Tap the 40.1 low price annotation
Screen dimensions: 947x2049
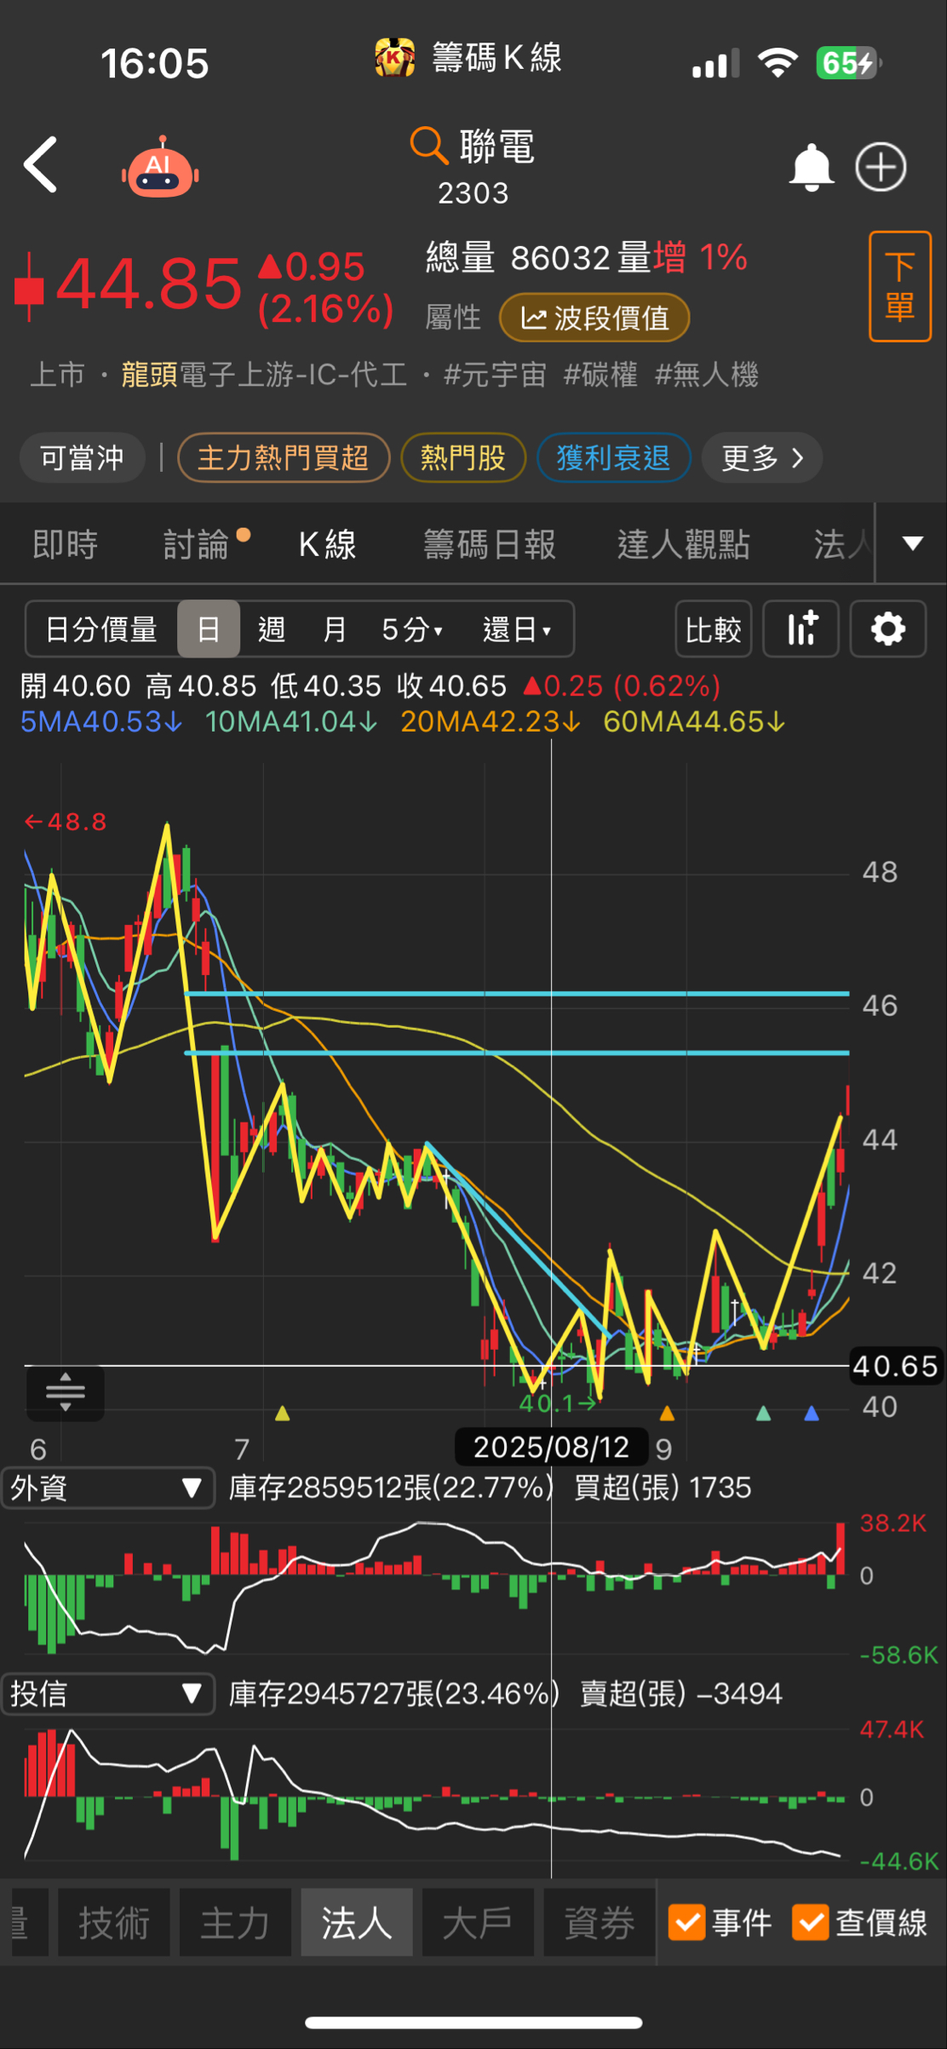[x=559, y=1403]
